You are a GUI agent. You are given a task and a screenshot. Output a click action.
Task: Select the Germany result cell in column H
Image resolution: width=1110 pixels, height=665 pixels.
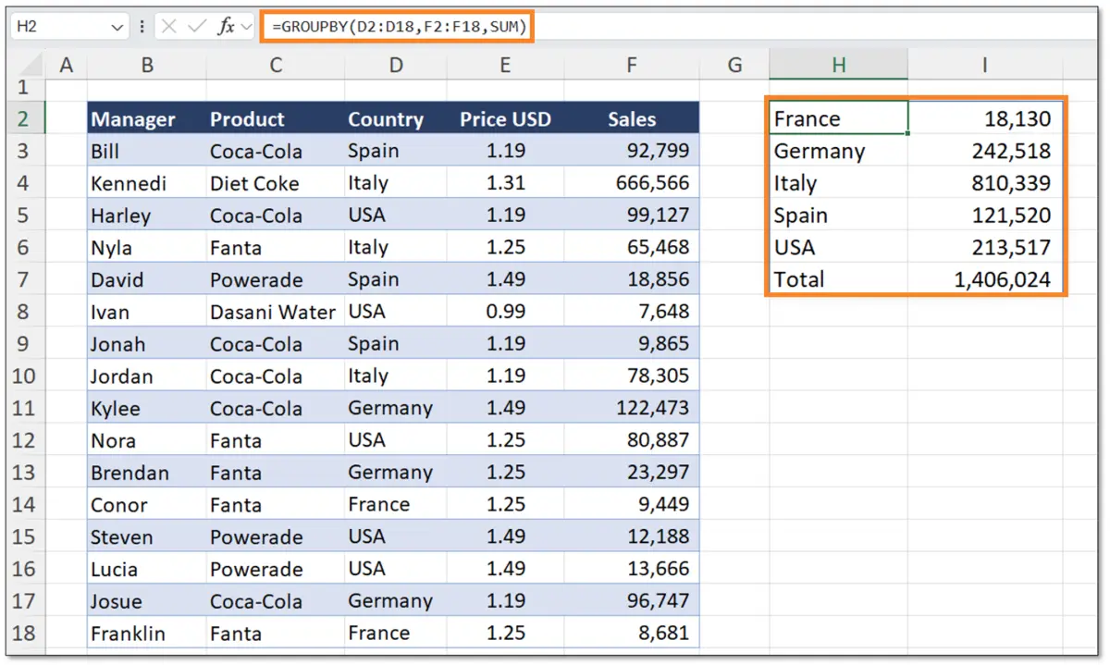click(838, 151)
